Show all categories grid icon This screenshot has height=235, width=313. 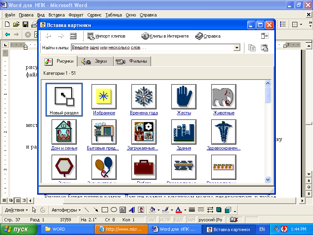click(x=73, y=36)
